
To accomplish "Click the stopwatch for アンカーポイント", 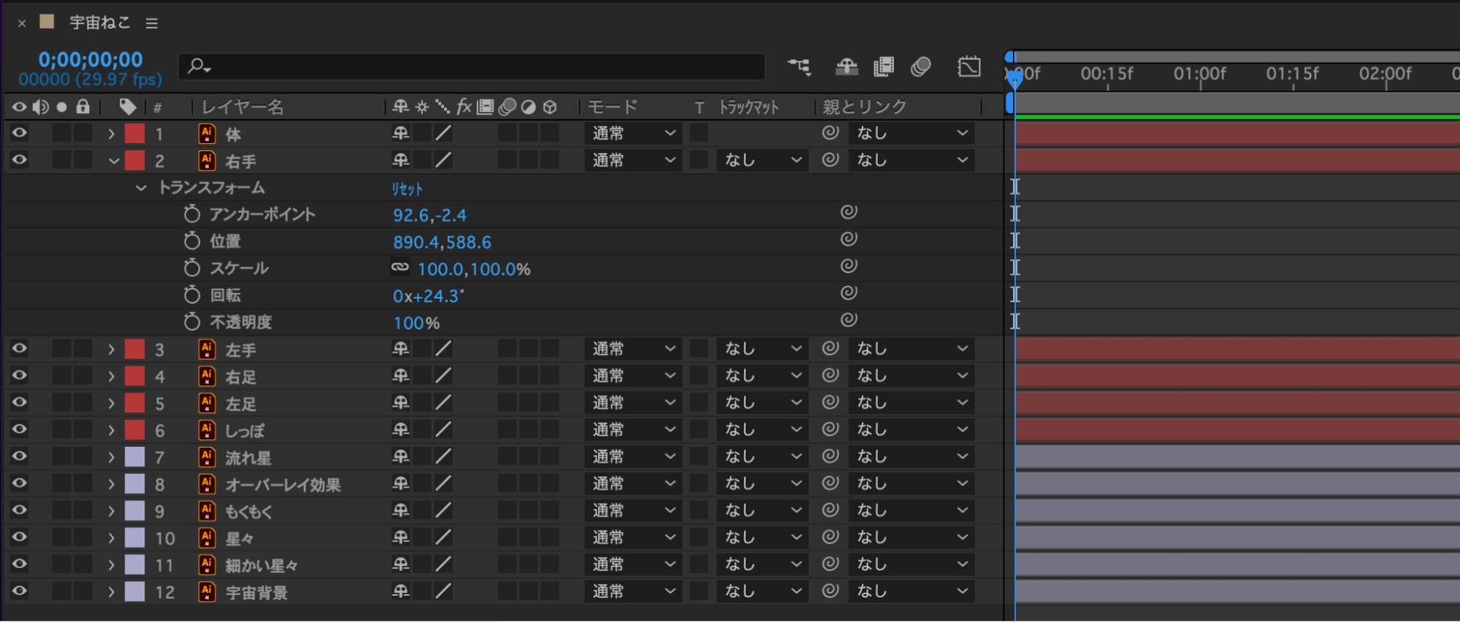I will click(x=192, y=214).
